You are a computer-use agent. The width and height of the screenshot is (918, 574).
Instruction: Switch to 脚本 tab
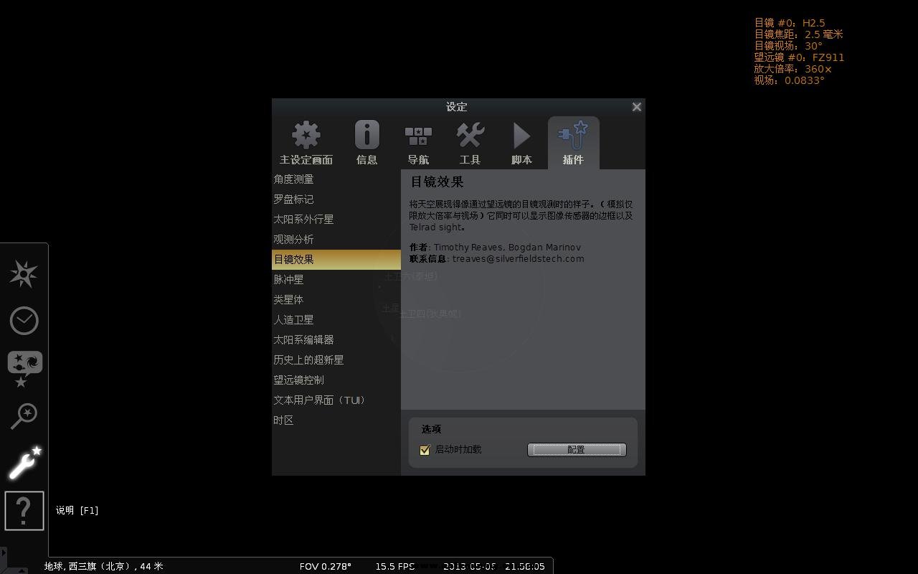521,143
